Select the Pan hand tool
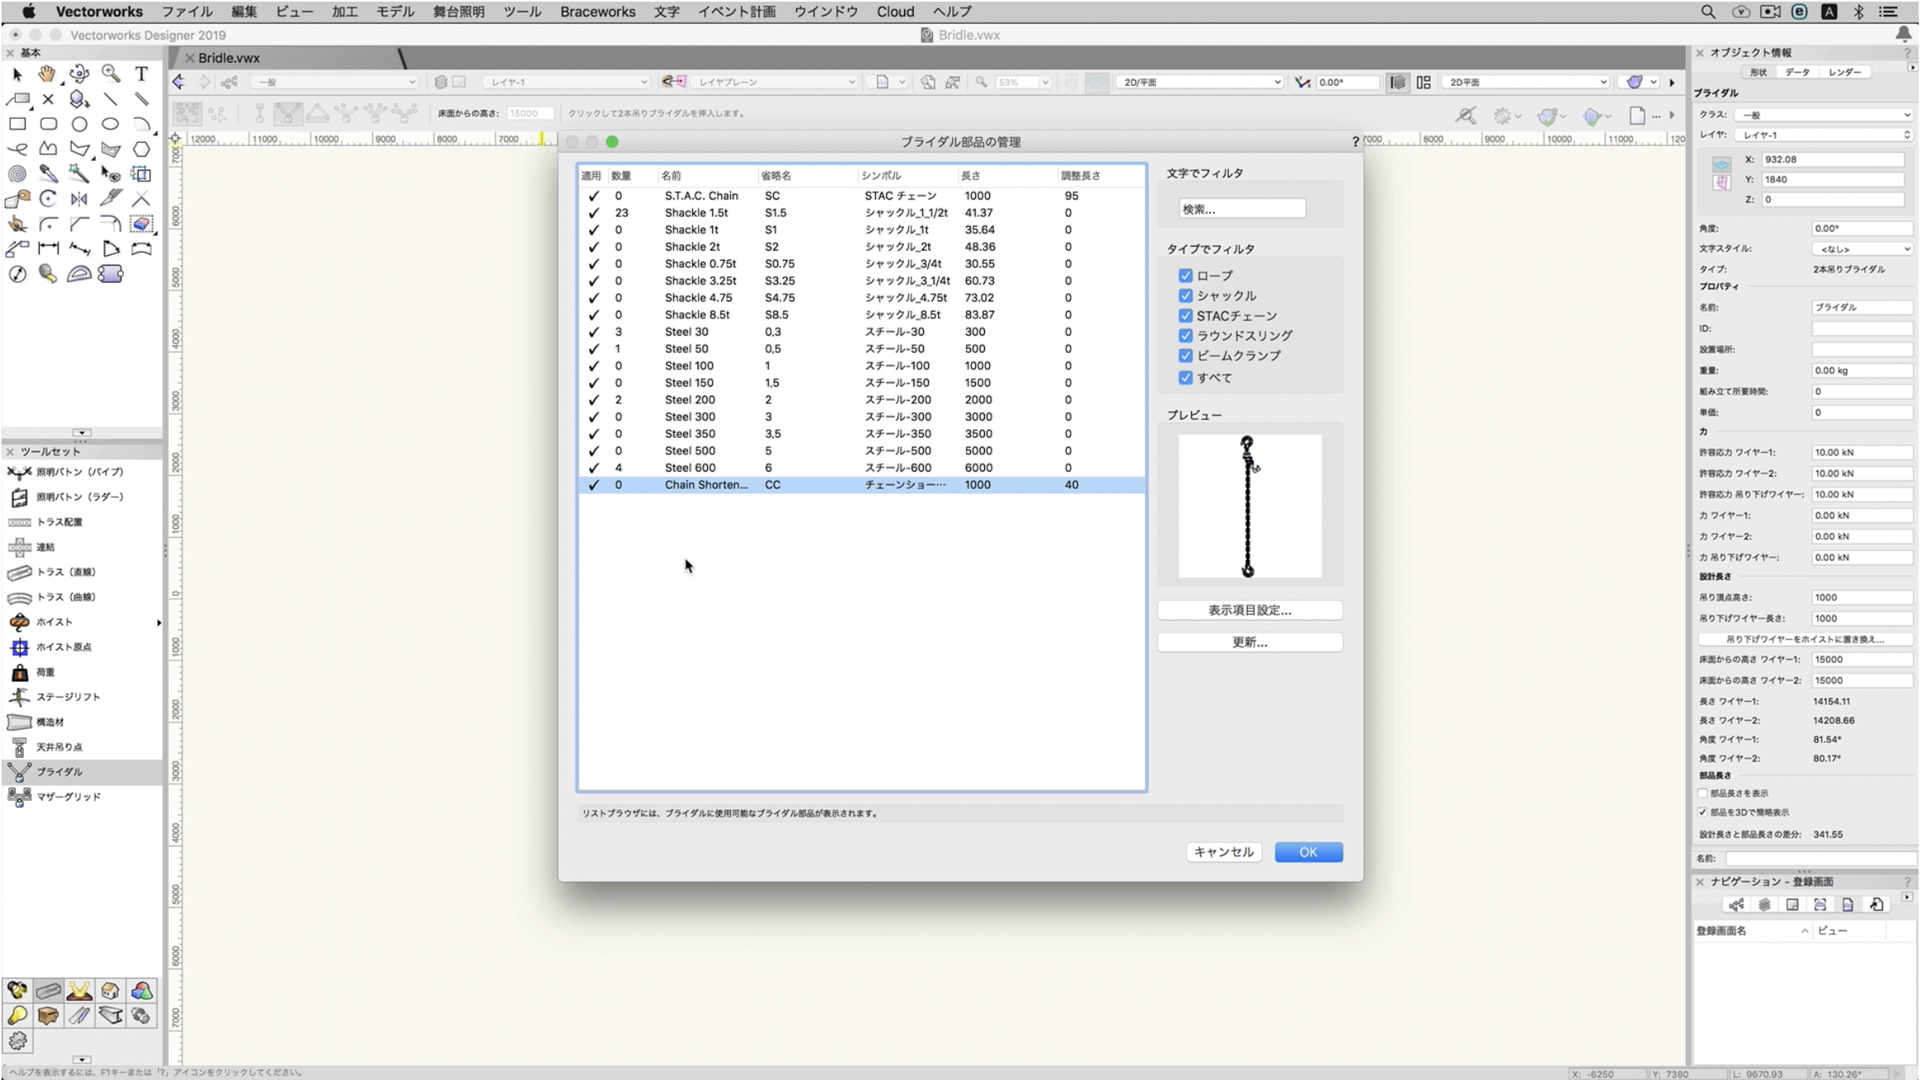 coord(48,74)
